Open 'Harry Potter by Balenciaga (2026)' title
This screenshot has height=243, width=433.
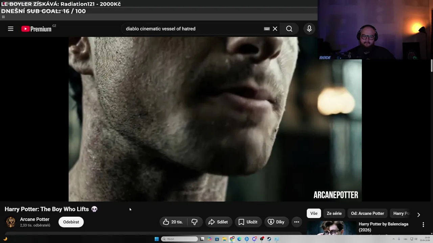(x=384, y=227)
